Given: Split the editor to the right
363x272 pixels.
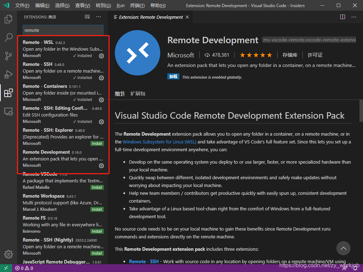Looking at the screenshot, I should (343, 17).
